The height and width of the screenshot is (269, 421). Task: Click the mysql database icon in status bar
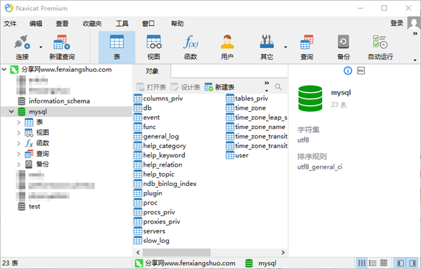(249, 263)
